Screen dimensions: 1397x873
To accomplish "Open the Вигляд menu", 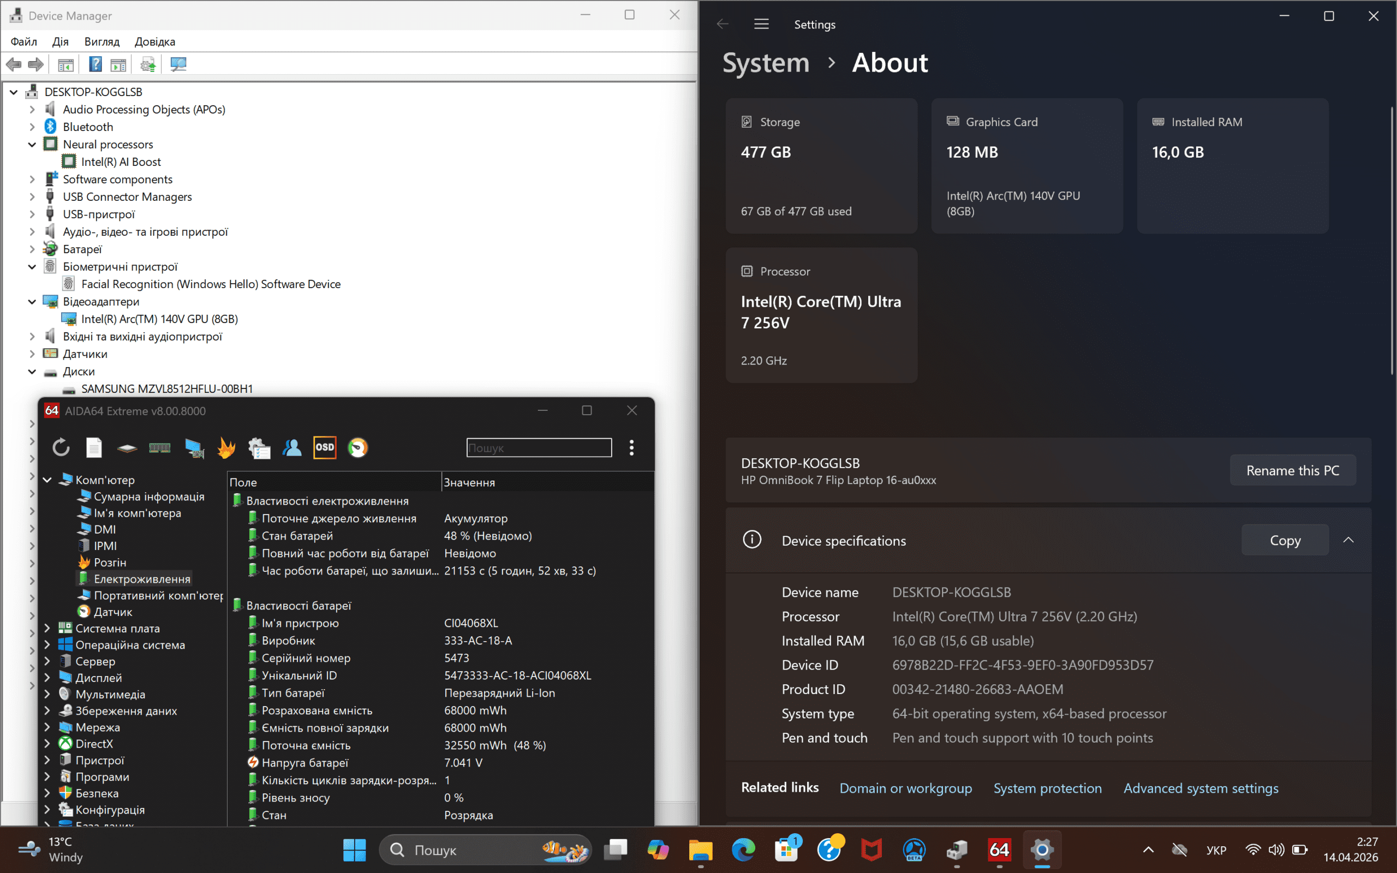I will pos(102,41).
